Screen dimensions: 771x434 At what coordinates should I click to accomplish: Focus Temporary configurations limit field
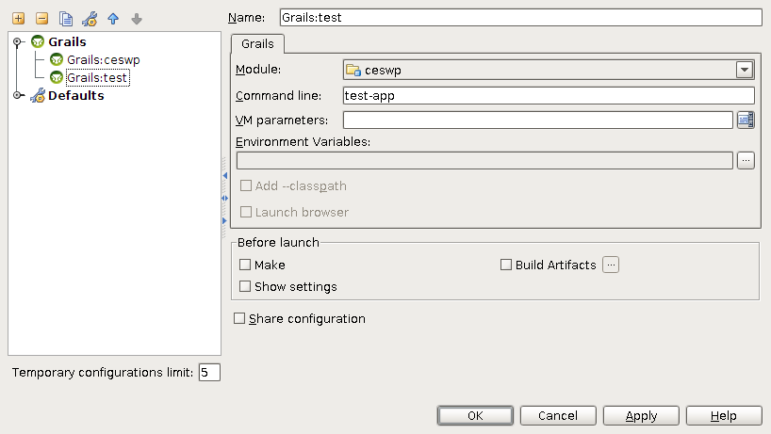[209, 372]
